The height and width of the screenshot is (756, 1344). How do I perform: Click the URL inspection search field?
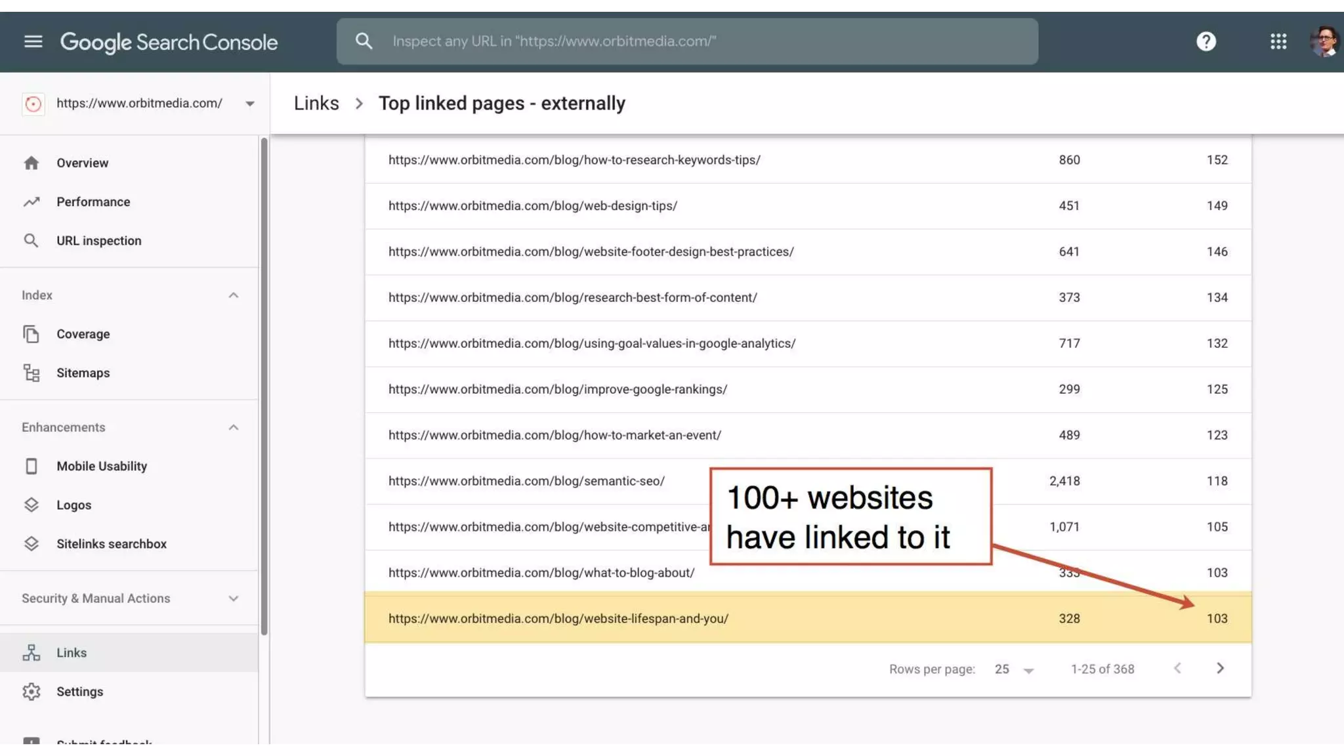(686, 41)
